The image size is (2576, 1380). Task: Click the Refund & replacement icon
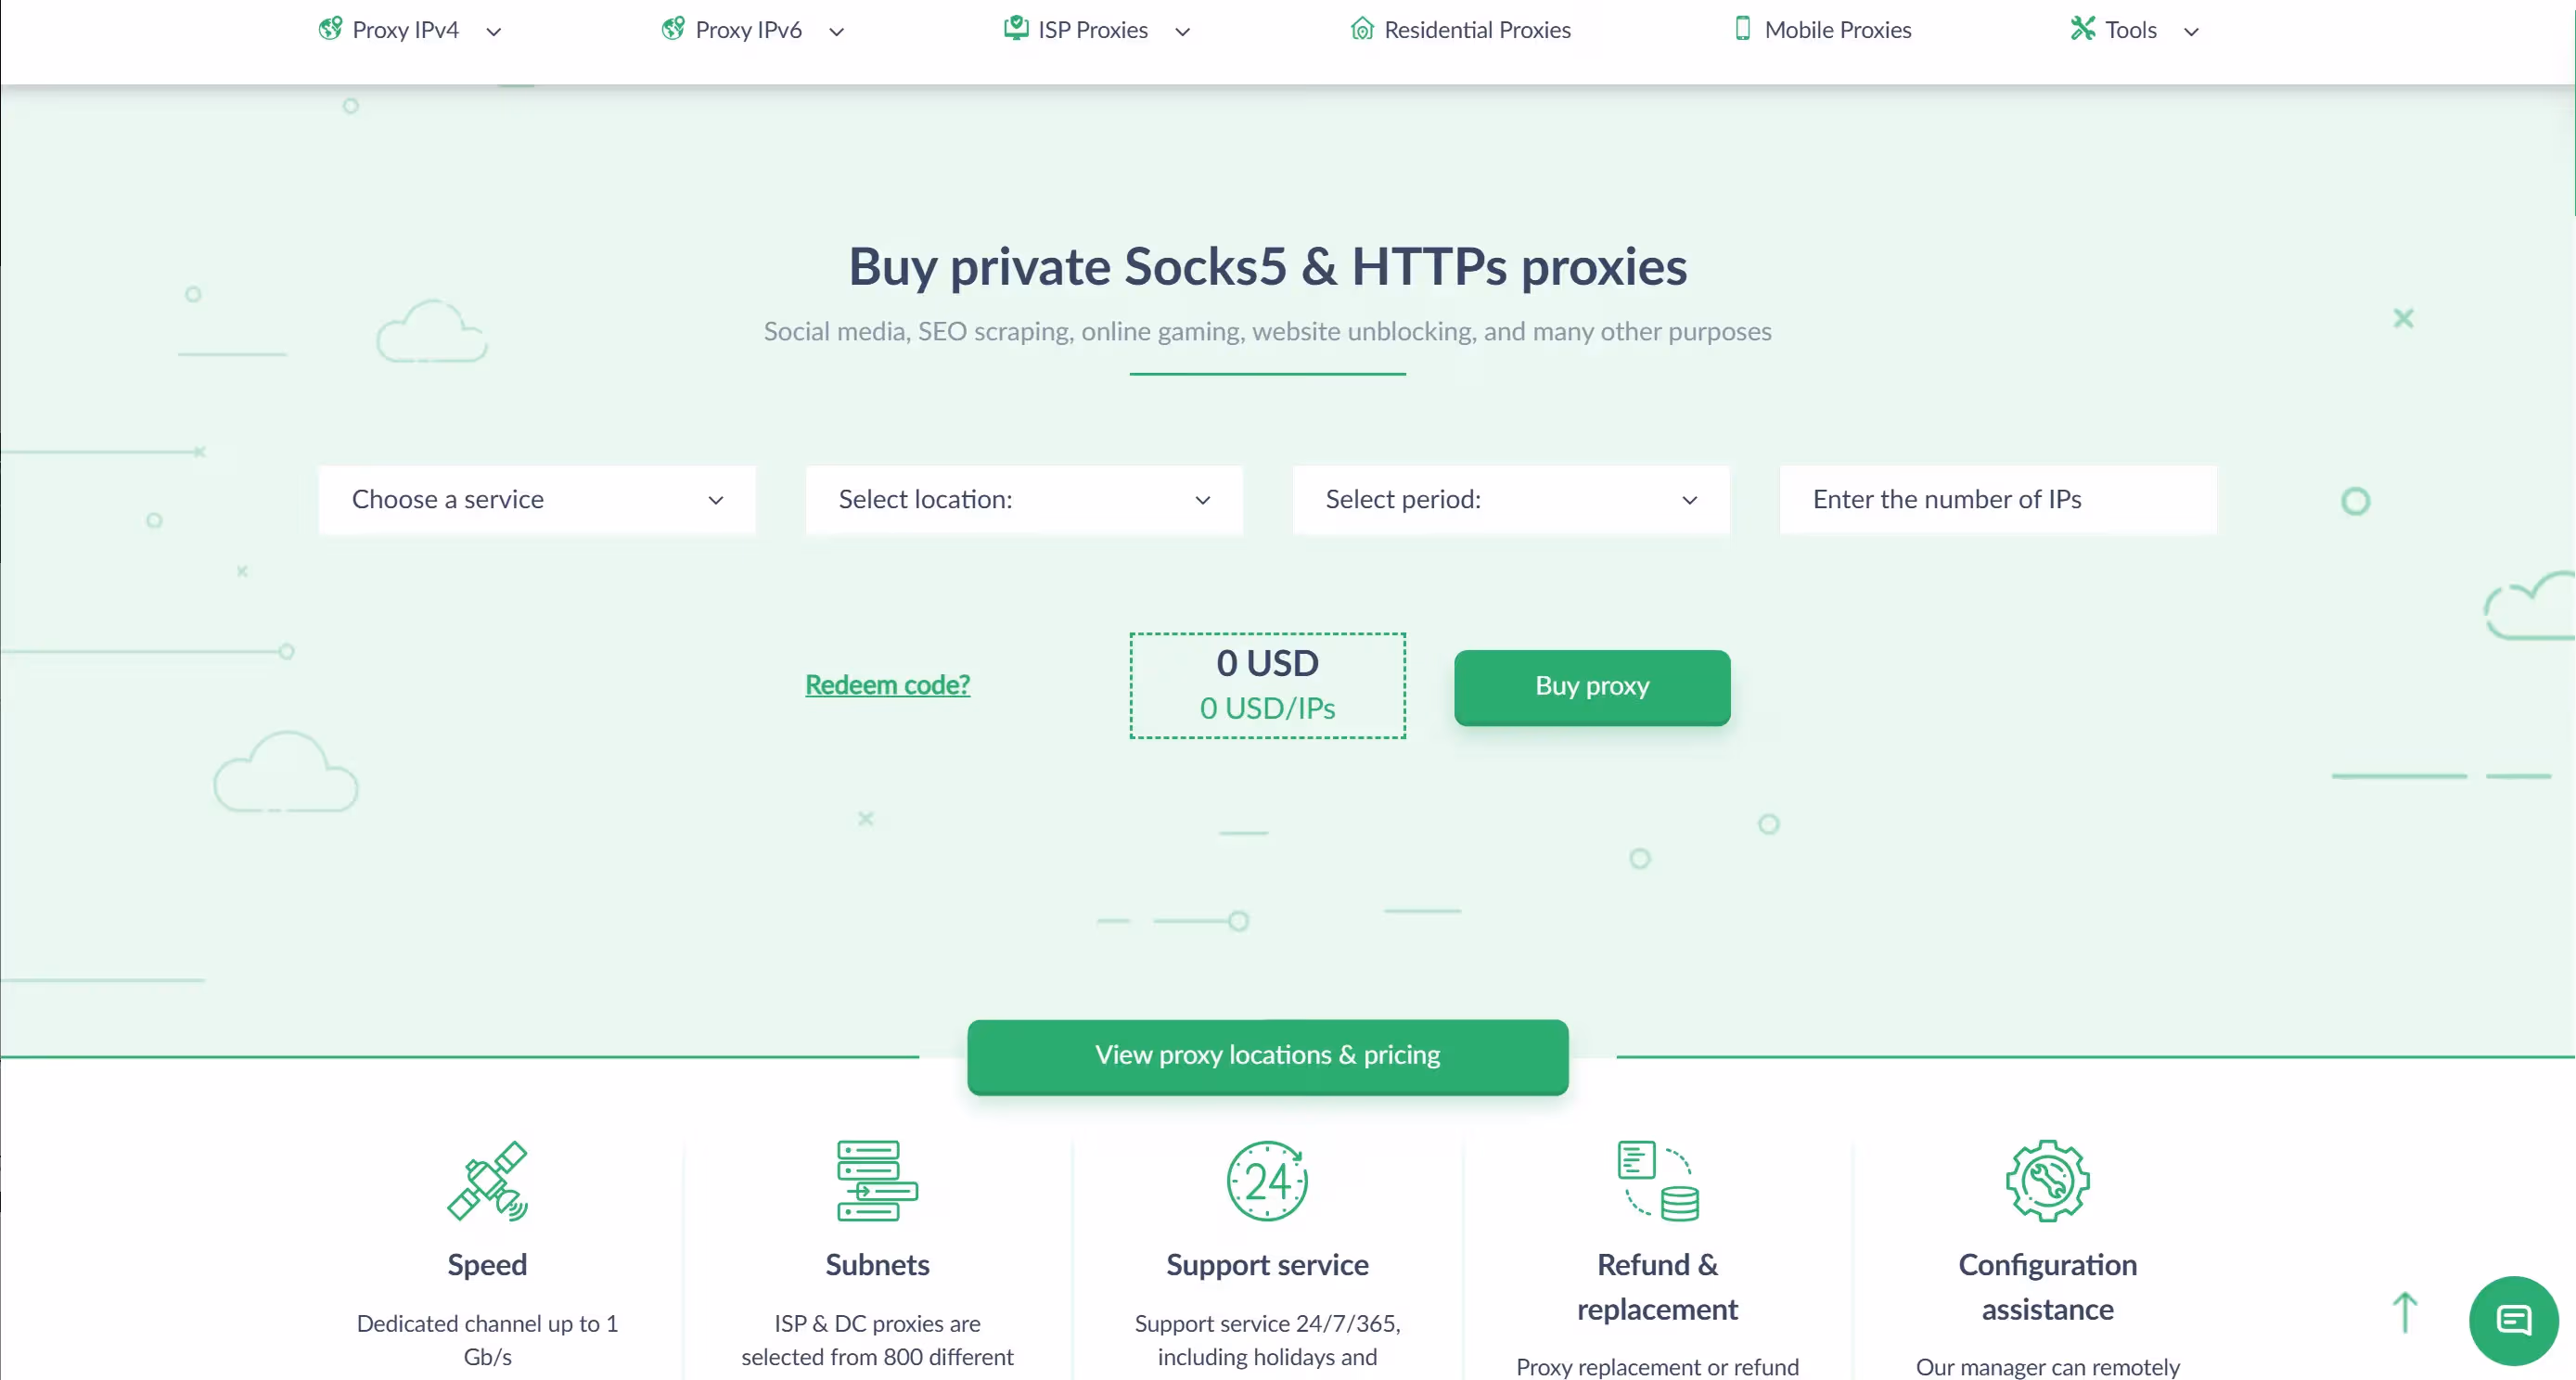pyautogui.click(x=1657, y=1181)
